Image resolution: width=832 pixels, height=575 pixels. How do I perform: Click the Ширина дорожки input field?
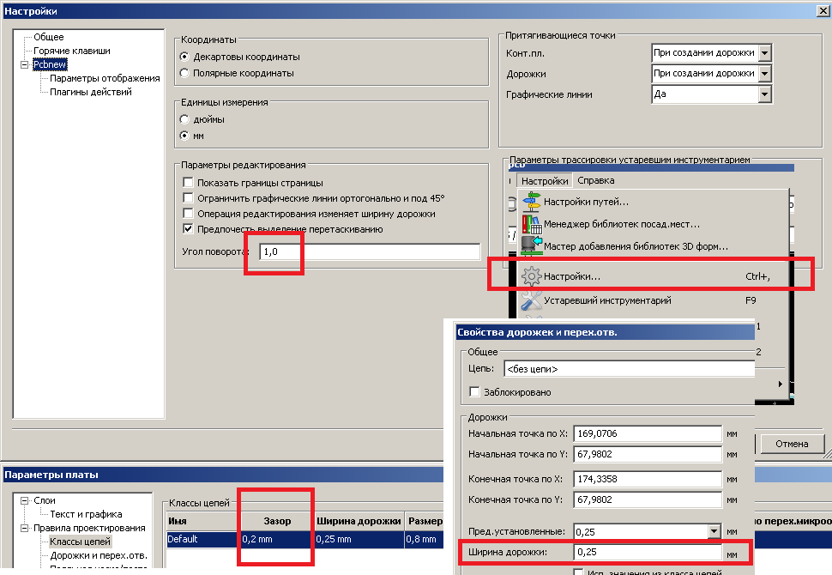648,552
